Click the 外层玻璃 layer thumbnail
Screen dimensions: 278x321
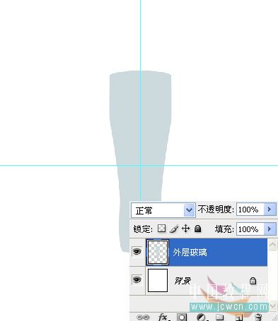(x=158, y=253)
